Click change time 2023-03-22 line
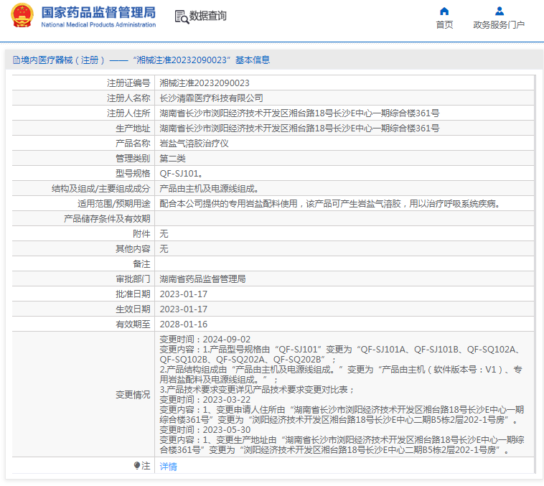The width and height of the screenshot is (544, 486). 205,400
